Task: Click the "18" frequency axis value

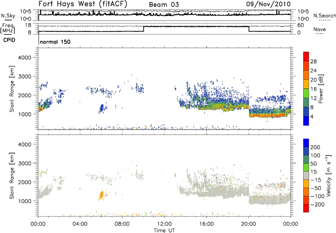Action: [28, 25]
